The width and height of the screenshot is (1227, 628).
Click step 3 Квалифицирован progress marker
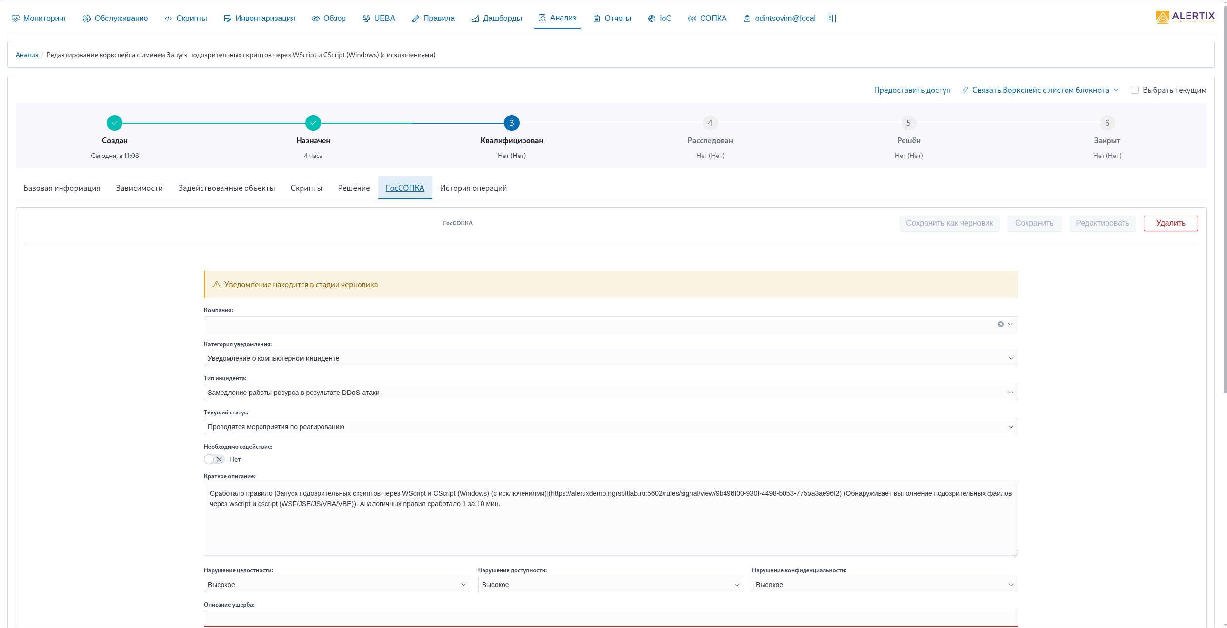[511, 123]
